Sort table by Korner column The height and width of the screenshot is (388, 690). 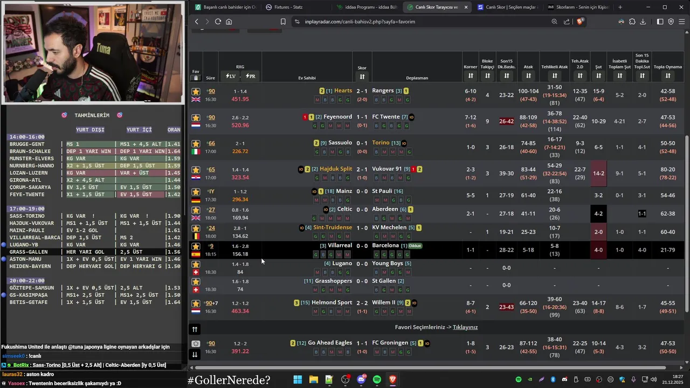point(471,76)
